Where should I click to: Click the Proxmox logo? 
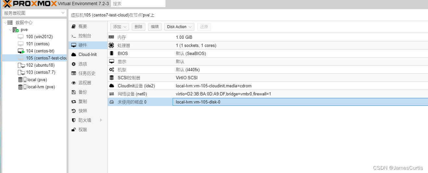point(30,4)
